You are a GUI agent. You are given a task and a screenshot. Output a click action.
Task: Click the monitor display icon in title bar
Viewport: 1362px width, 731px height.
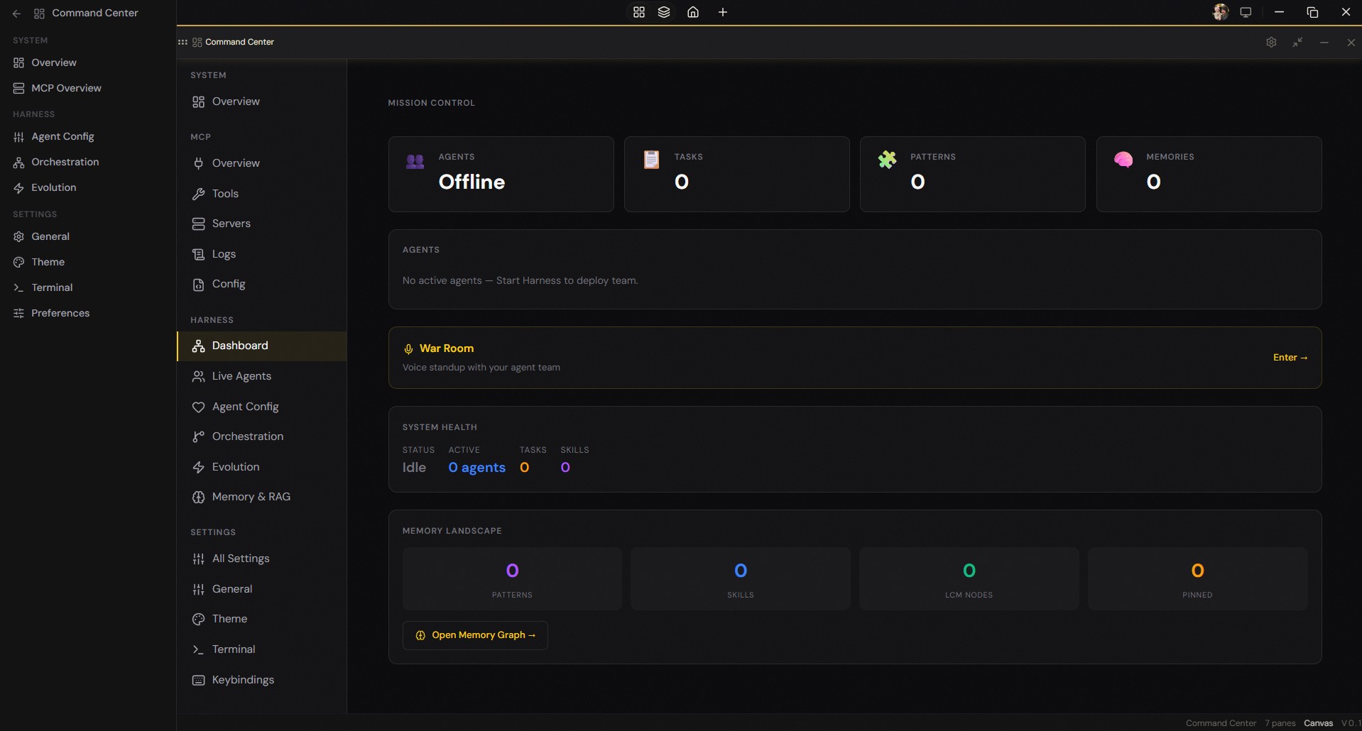click(1246, 12)
